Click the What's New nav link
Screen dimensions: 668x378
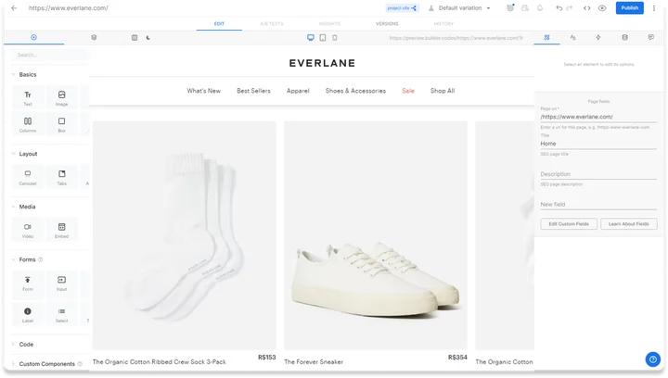(203, 91)
